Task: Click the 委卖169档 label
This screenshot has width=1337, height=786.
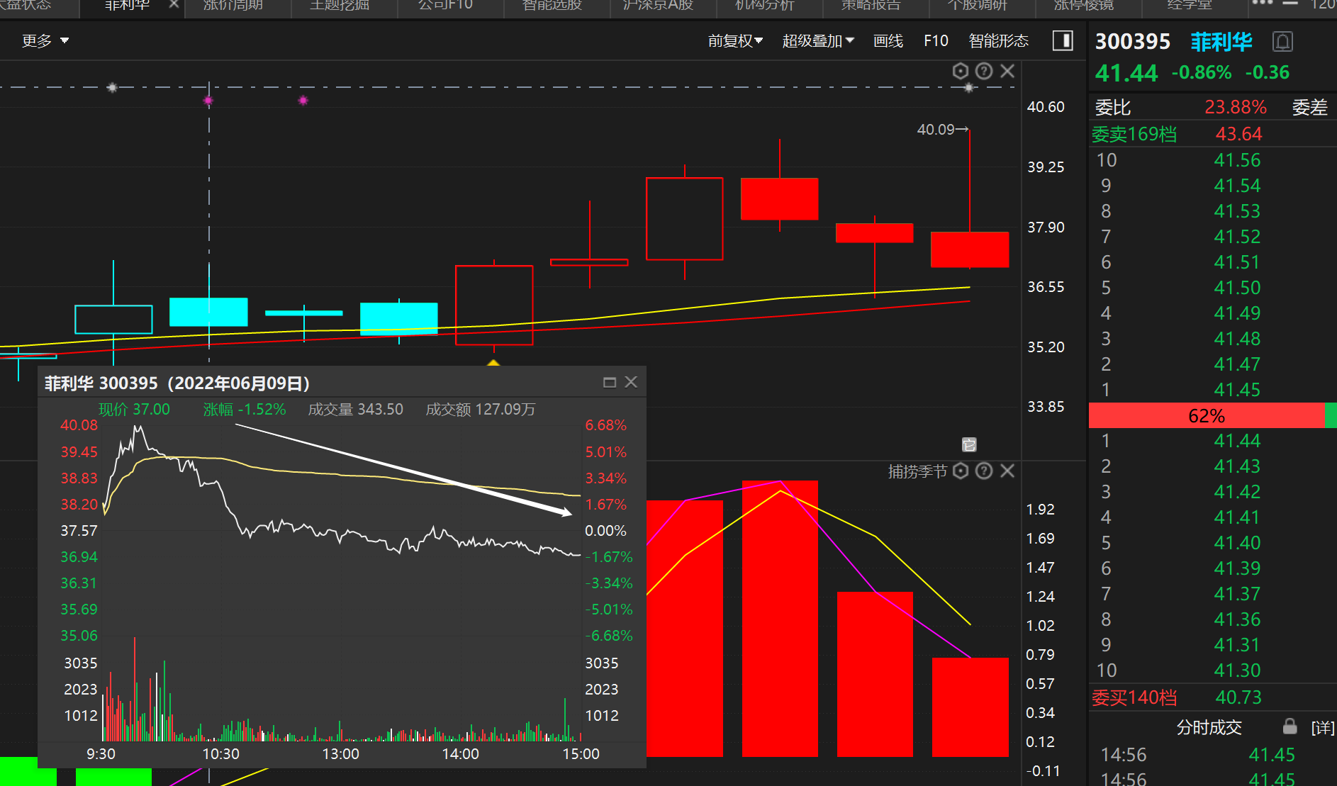Action: tap(1134, 134)
